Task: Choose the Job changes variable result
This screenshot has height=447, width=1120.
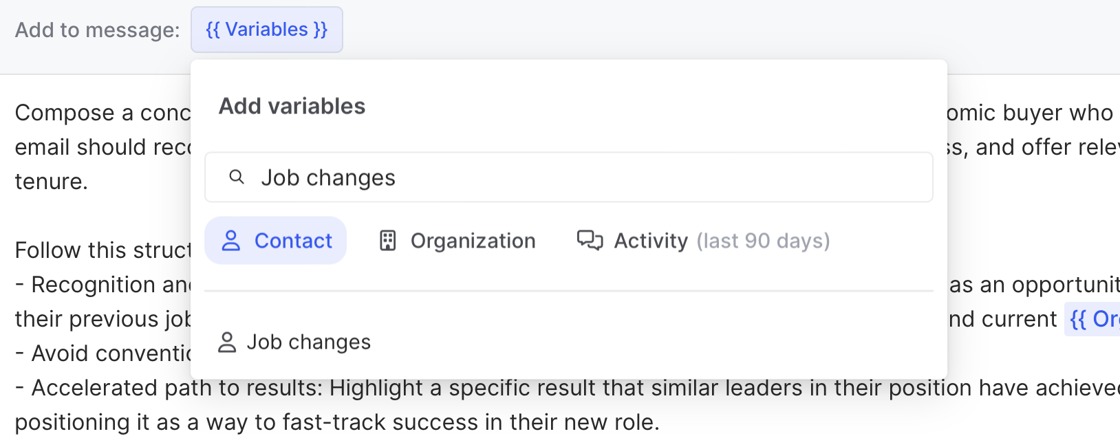Action: (x=308, y=342)
